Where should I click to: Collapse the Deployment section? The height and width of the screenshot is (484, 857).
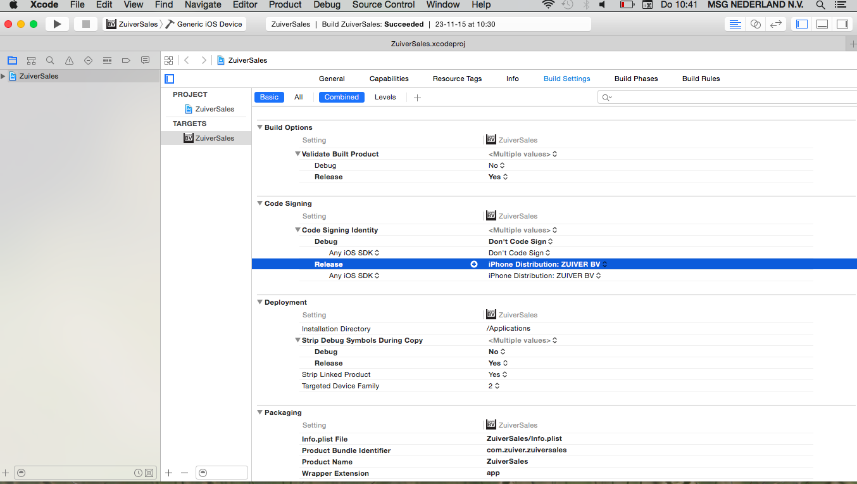260,302
